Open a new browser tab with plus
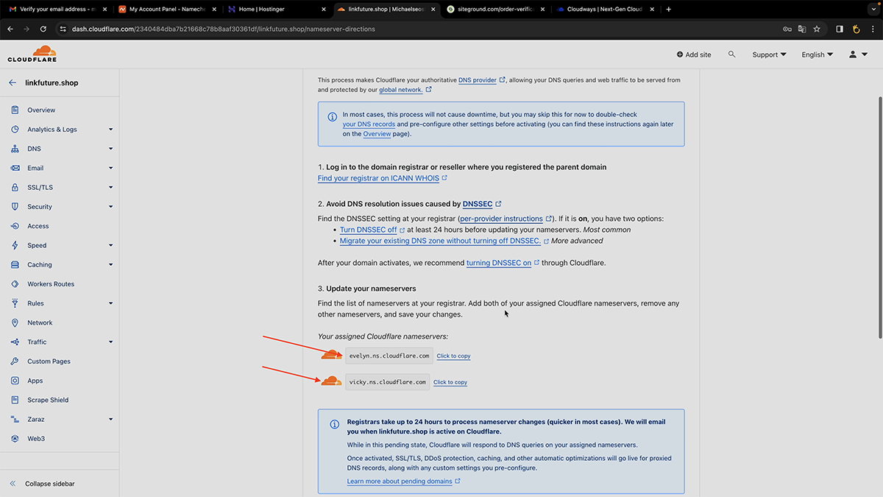Viewport: 883px width, 497px height. tap(668, 10)
